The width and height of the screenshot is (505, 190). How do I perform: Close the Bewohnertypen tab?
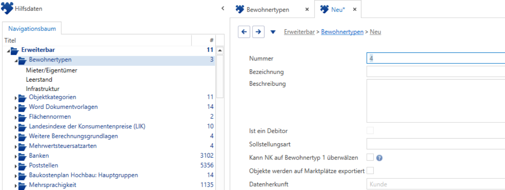pyautogui.click(x=307, y=10)
